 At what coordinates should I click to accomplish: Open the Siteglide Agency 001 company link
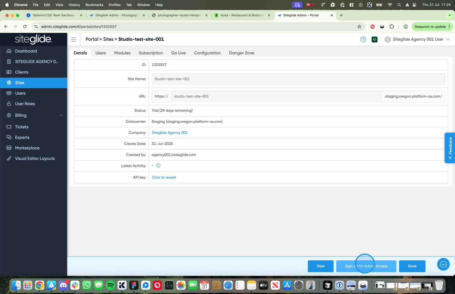point(170,133)
